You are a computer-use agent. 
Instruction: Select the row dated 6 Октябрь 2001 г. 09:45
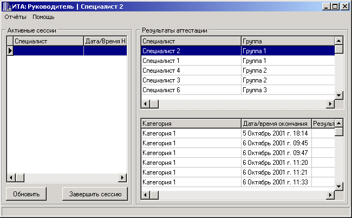238,143
